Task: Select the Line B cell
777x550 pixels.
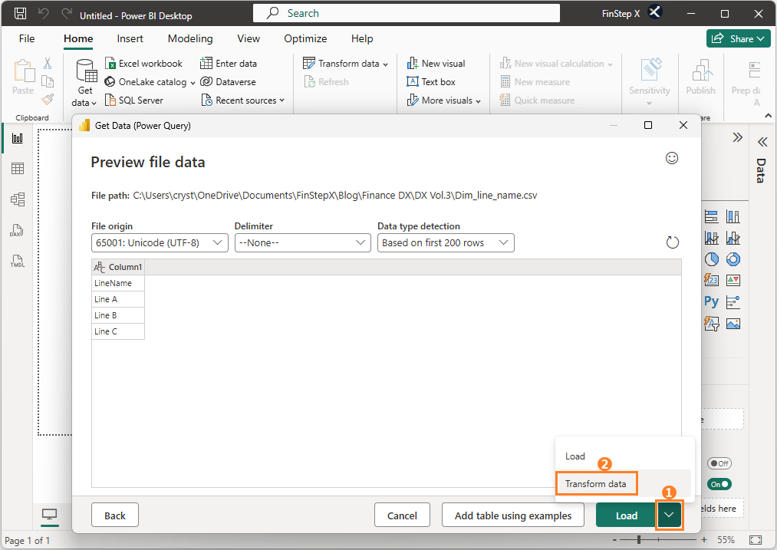Action: [118, 315]
